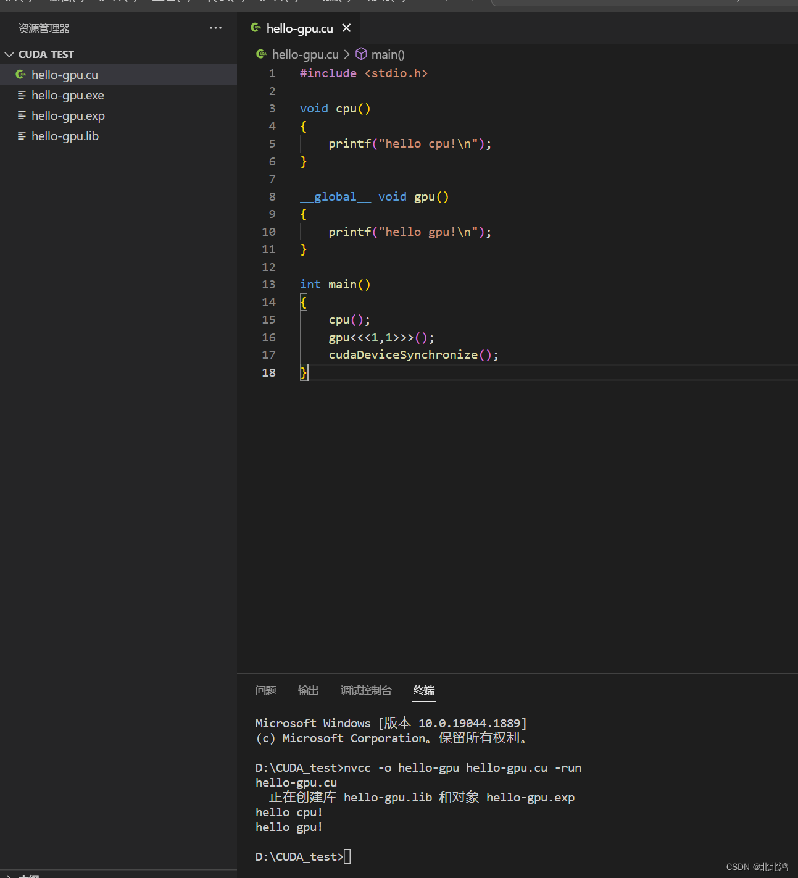798x878 pixels.
Task: Click the printf("hello gpu!\n") statement
Action: click(x=410, y=232)
